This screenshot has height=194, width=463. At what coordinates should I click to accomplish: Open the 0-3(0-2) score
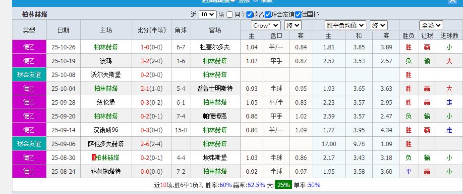coord(151,102)
